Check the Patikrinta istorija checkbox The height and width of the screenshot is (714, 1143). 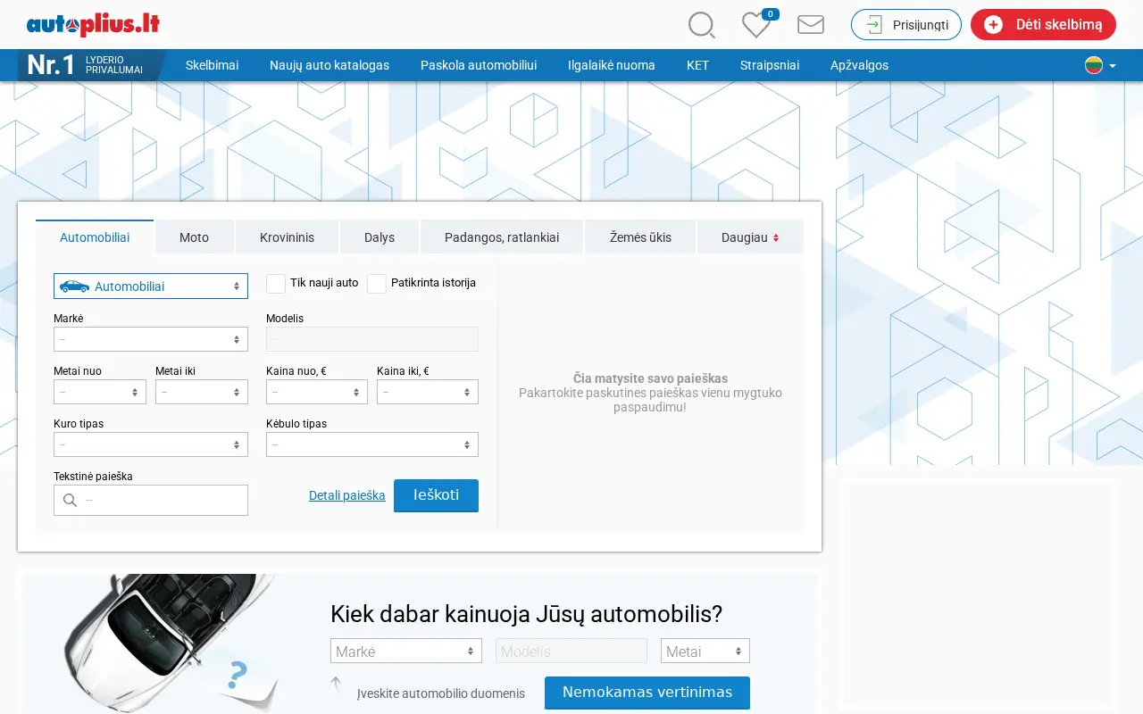point(377,284)
